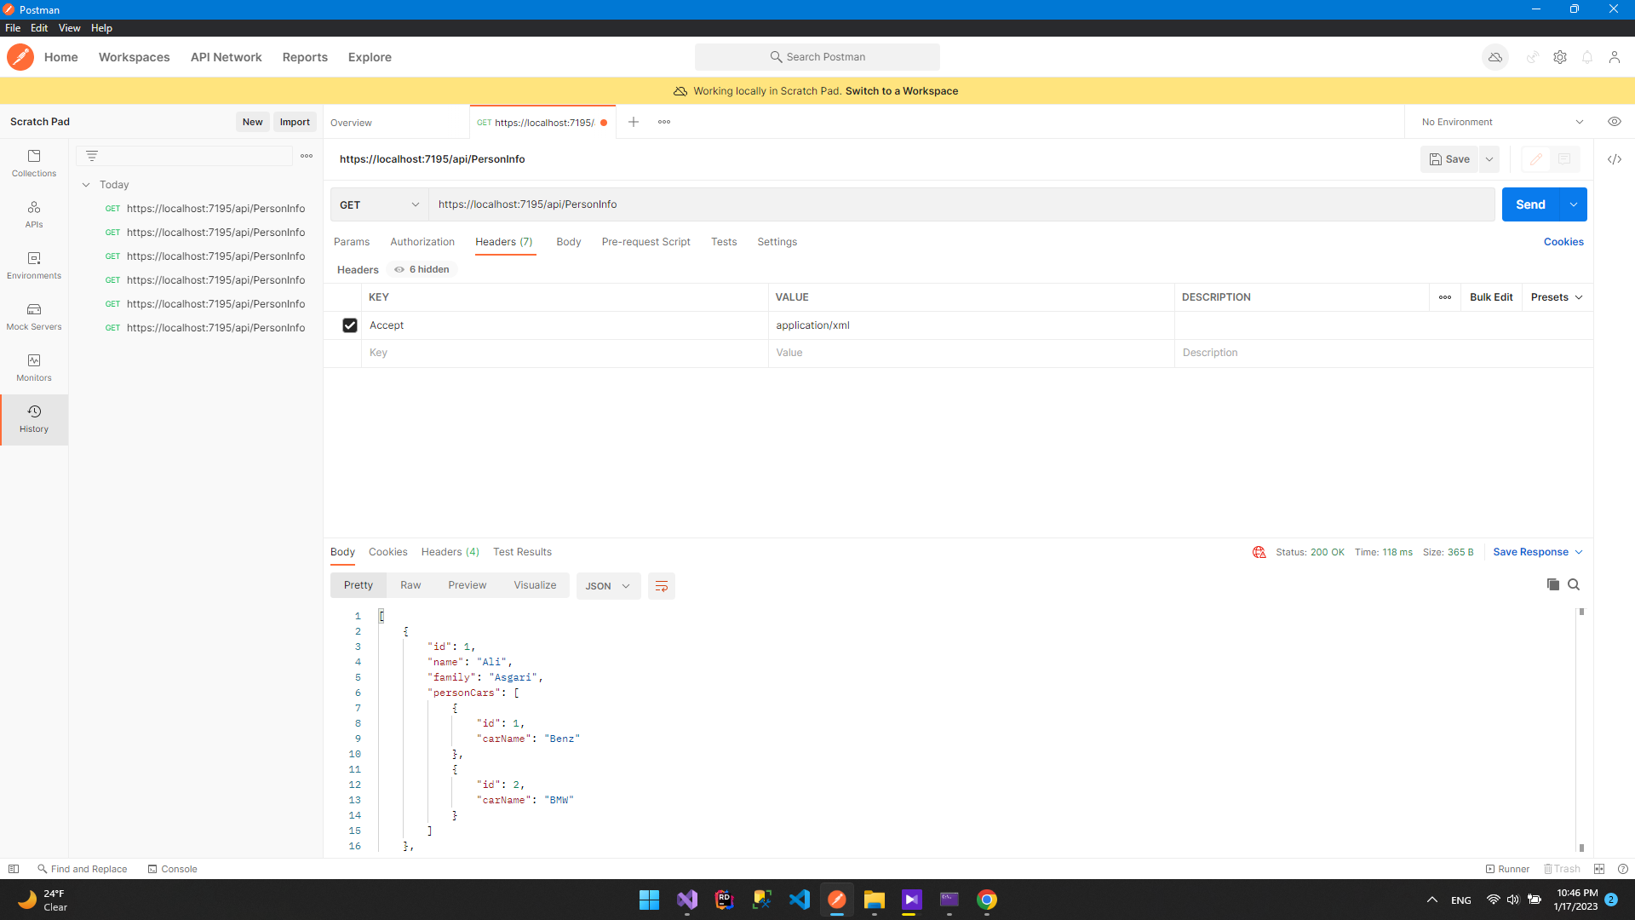
Task: Open the Monitors sidebar panel
Action: tap(34, 367)
